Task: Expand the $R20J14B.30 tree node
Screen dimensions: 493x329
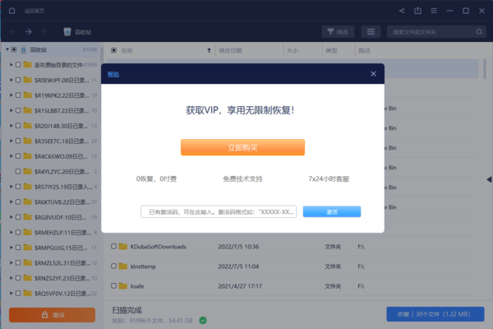Action: point(12,126)
